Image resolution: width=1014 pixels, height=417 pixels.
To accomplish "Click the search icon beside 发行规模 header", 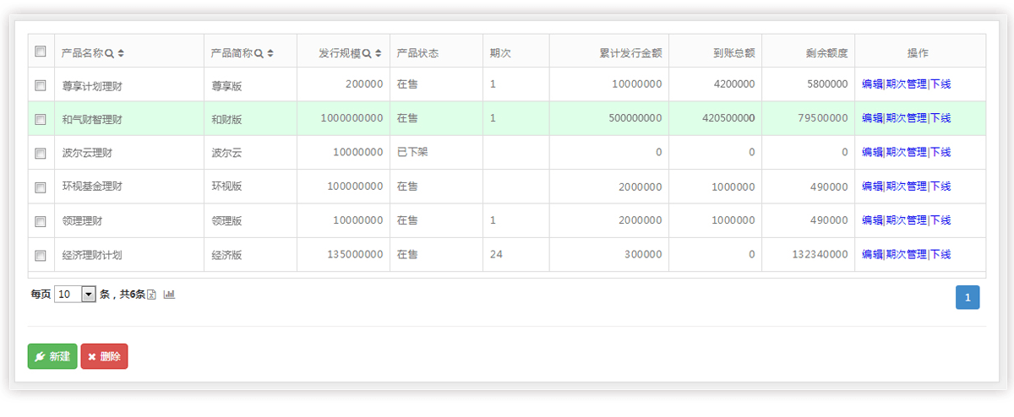I will [x=367, y=53].
